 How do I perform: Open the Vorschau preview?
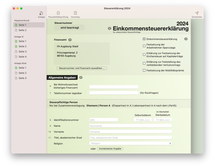coord(75,13)
